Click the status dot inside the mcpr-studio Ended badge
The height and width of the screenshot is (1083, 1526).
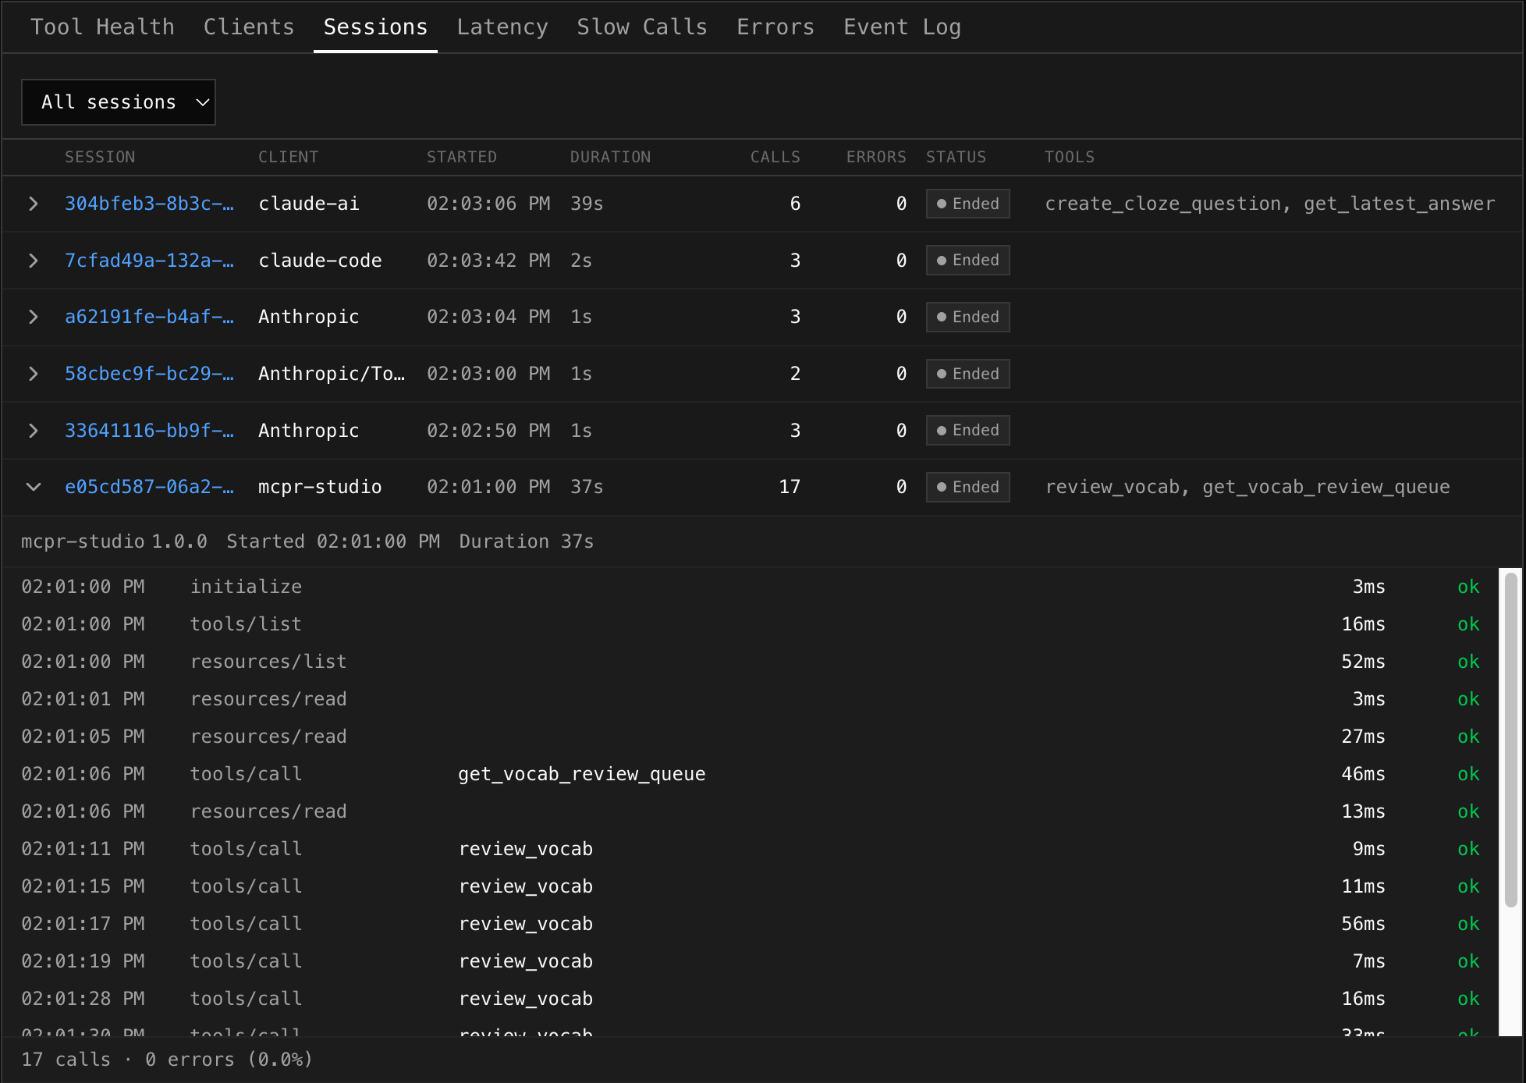pos(942,486)
